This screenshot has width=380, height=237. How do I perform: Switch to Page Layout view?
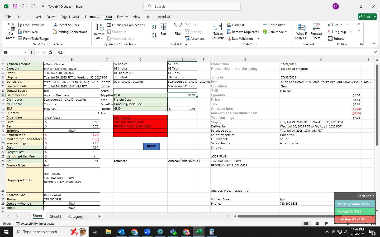pos(317,224)
